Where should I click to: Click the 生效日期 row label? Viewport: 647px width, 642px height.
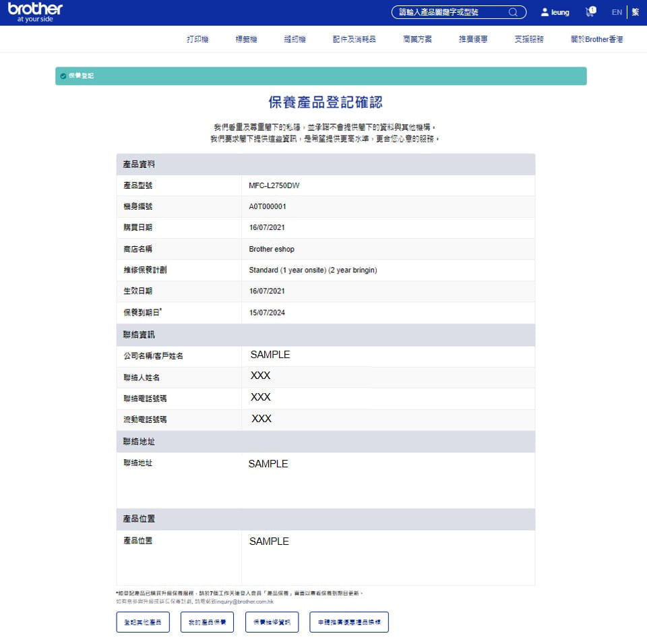(137, 291)
